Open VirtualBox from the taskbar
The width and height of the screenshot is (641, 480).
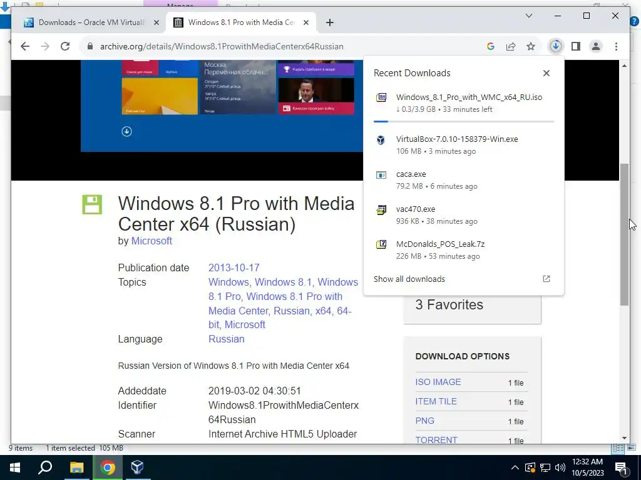click(x=137, y=467)
